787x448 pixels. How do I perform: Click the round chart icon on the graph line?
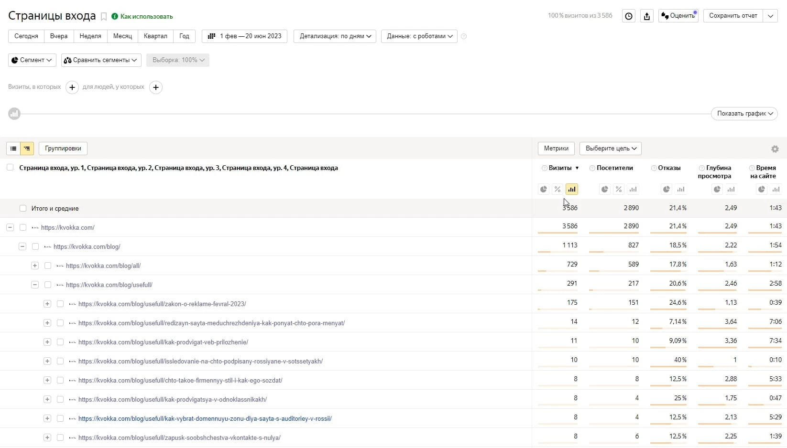[14, 114]
